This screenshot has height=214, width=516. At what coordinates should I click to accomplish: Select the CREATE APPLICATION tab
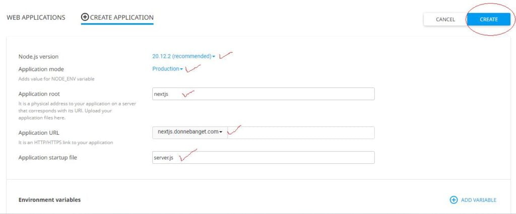117,18
